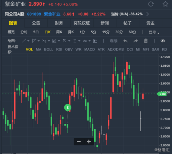172x154 pixels.
Task: Select the line drawing tool
Action: click(x=24, y=41)
